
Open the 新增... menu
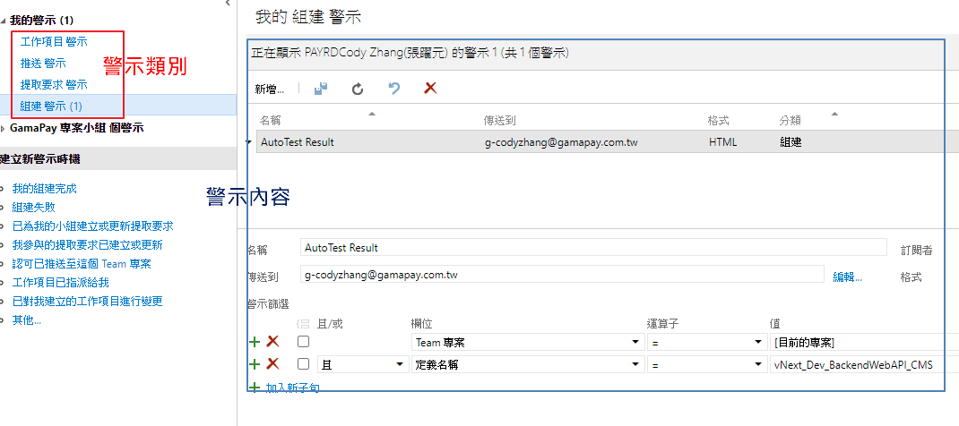(269, 89)
